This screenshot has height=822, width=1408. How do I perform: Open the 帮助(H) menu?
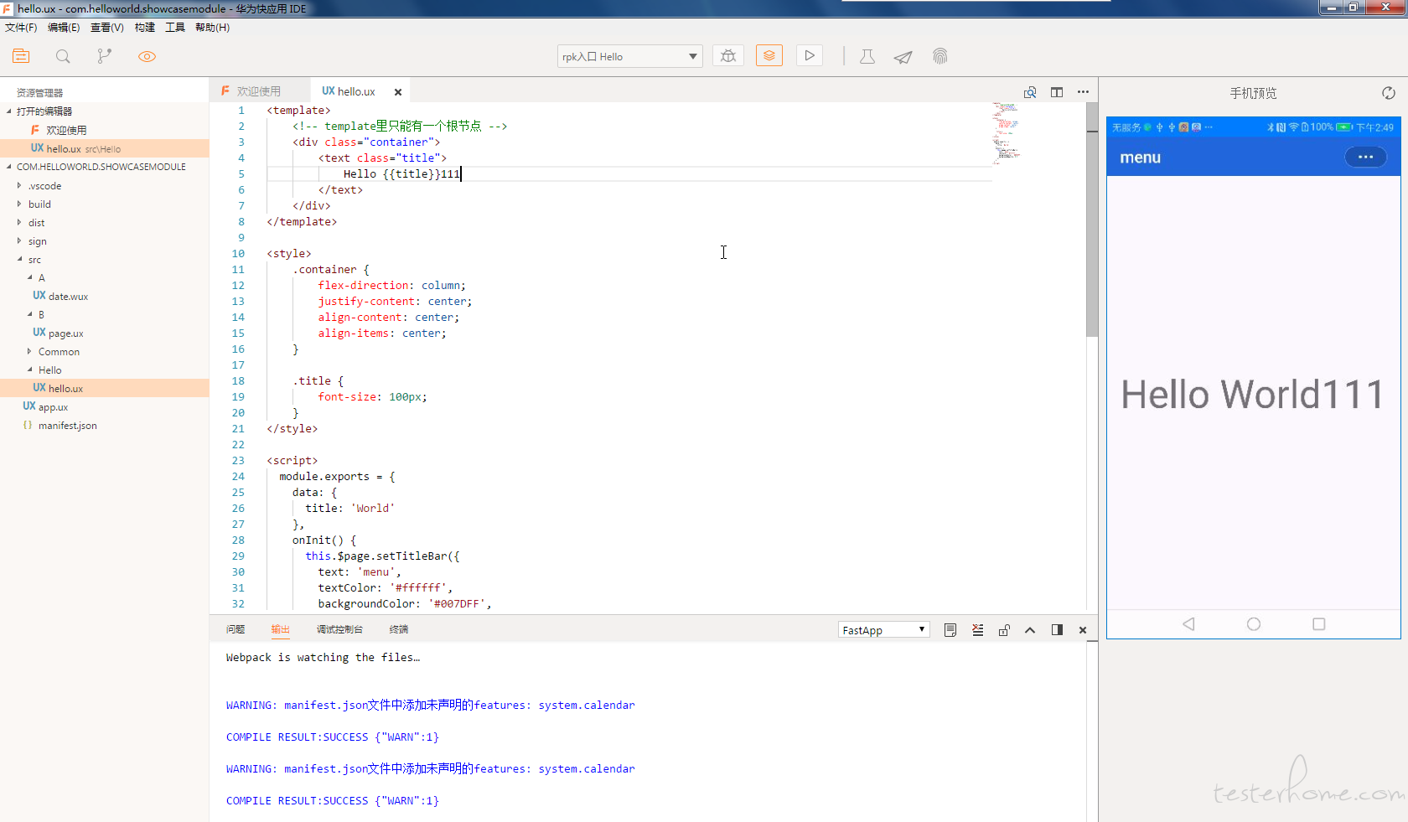pos(212,28)
